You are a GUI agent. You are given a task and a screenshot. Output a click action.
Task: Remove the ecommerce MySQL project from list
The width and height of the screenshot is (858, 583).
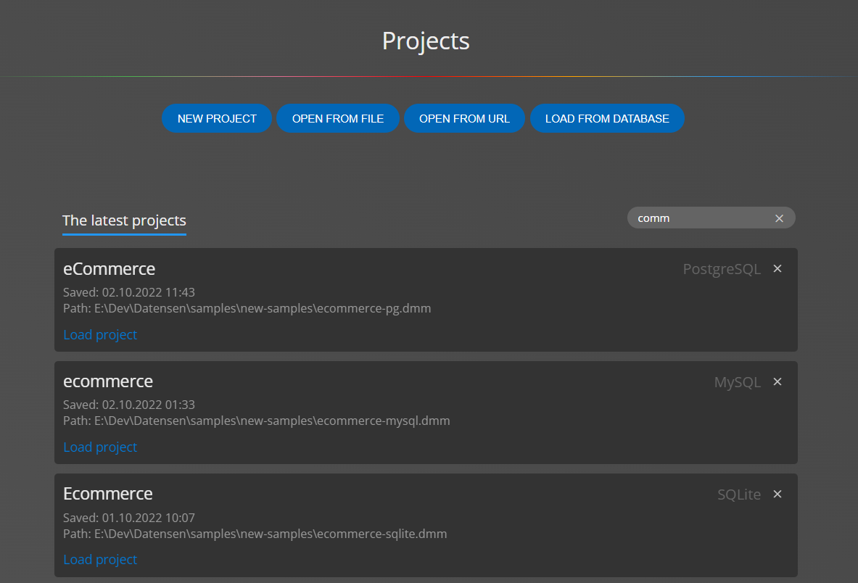[x=777, y=381]
